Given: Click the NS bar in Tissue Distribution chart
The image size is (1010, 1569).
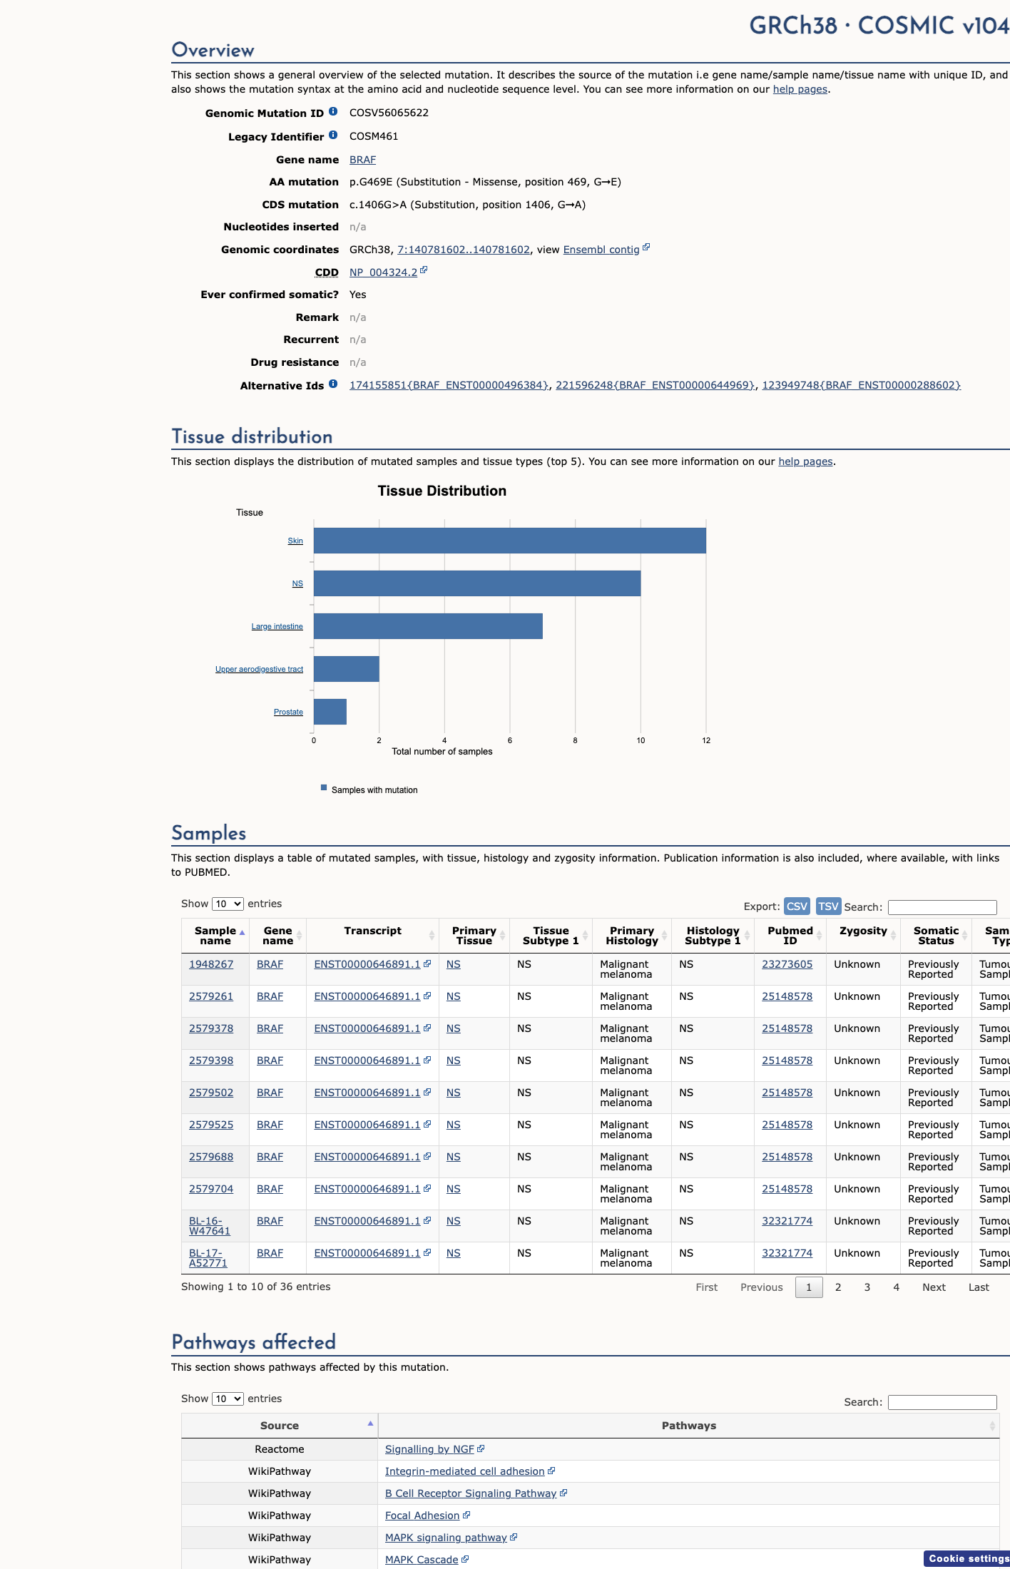Looking at the screenshot, I should click(x=477, y=583).
